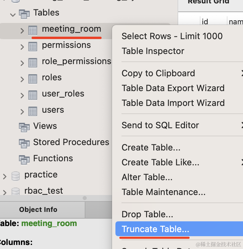Click the permissions table icon
This screenshot has height=249, width=243.
coord(33,47)
